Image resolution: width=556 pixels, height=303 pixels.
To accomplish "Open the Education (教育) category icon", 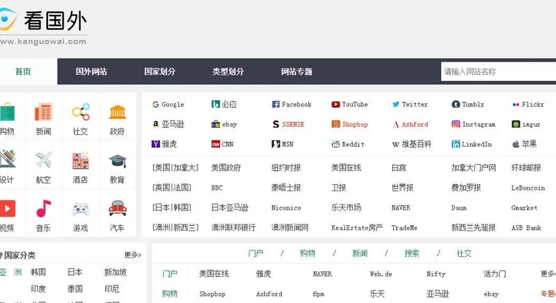I will 117,160.
